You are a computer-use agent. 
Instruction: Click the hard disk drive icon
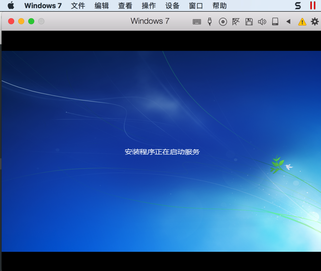[275, 22]
